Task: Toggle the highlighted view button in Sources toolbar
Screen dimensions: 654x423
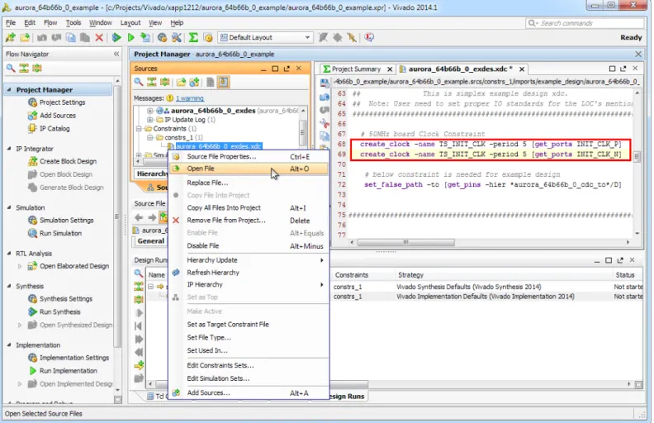Action: 223,82
